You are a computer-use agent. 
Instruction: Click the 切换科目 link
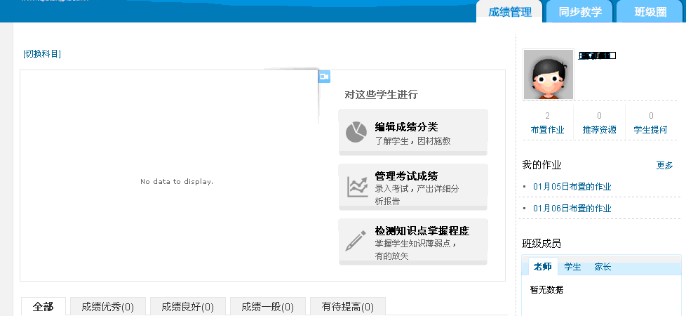coord(42,54)
